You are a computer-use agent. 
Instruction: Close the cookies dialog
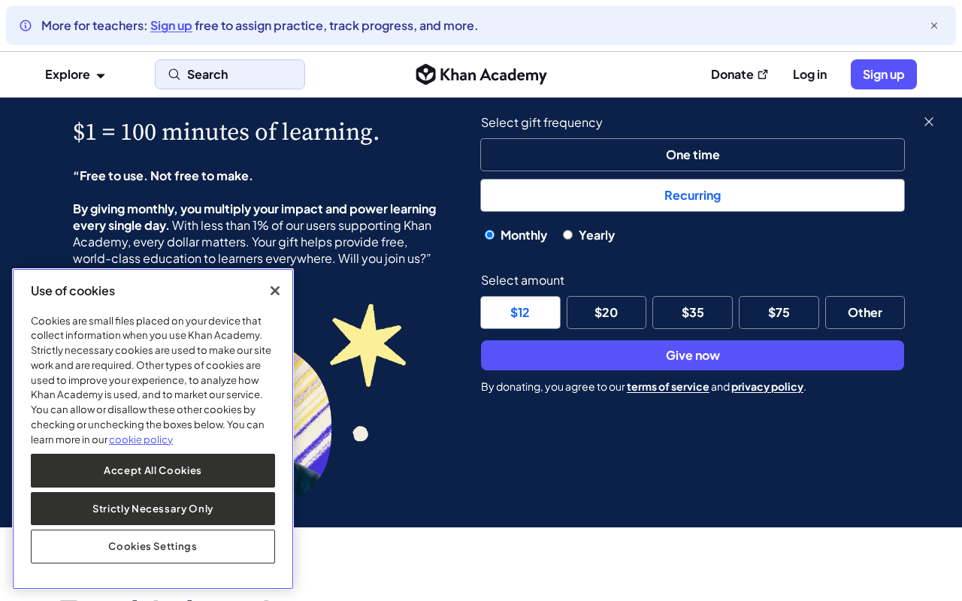275,291
